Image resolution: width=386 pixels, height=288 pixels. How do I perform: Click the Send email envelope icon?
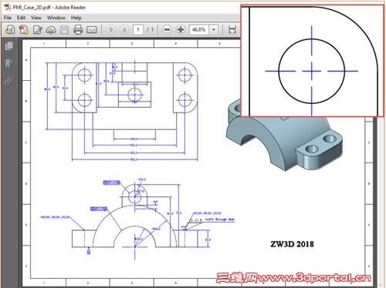pos(92,30)
